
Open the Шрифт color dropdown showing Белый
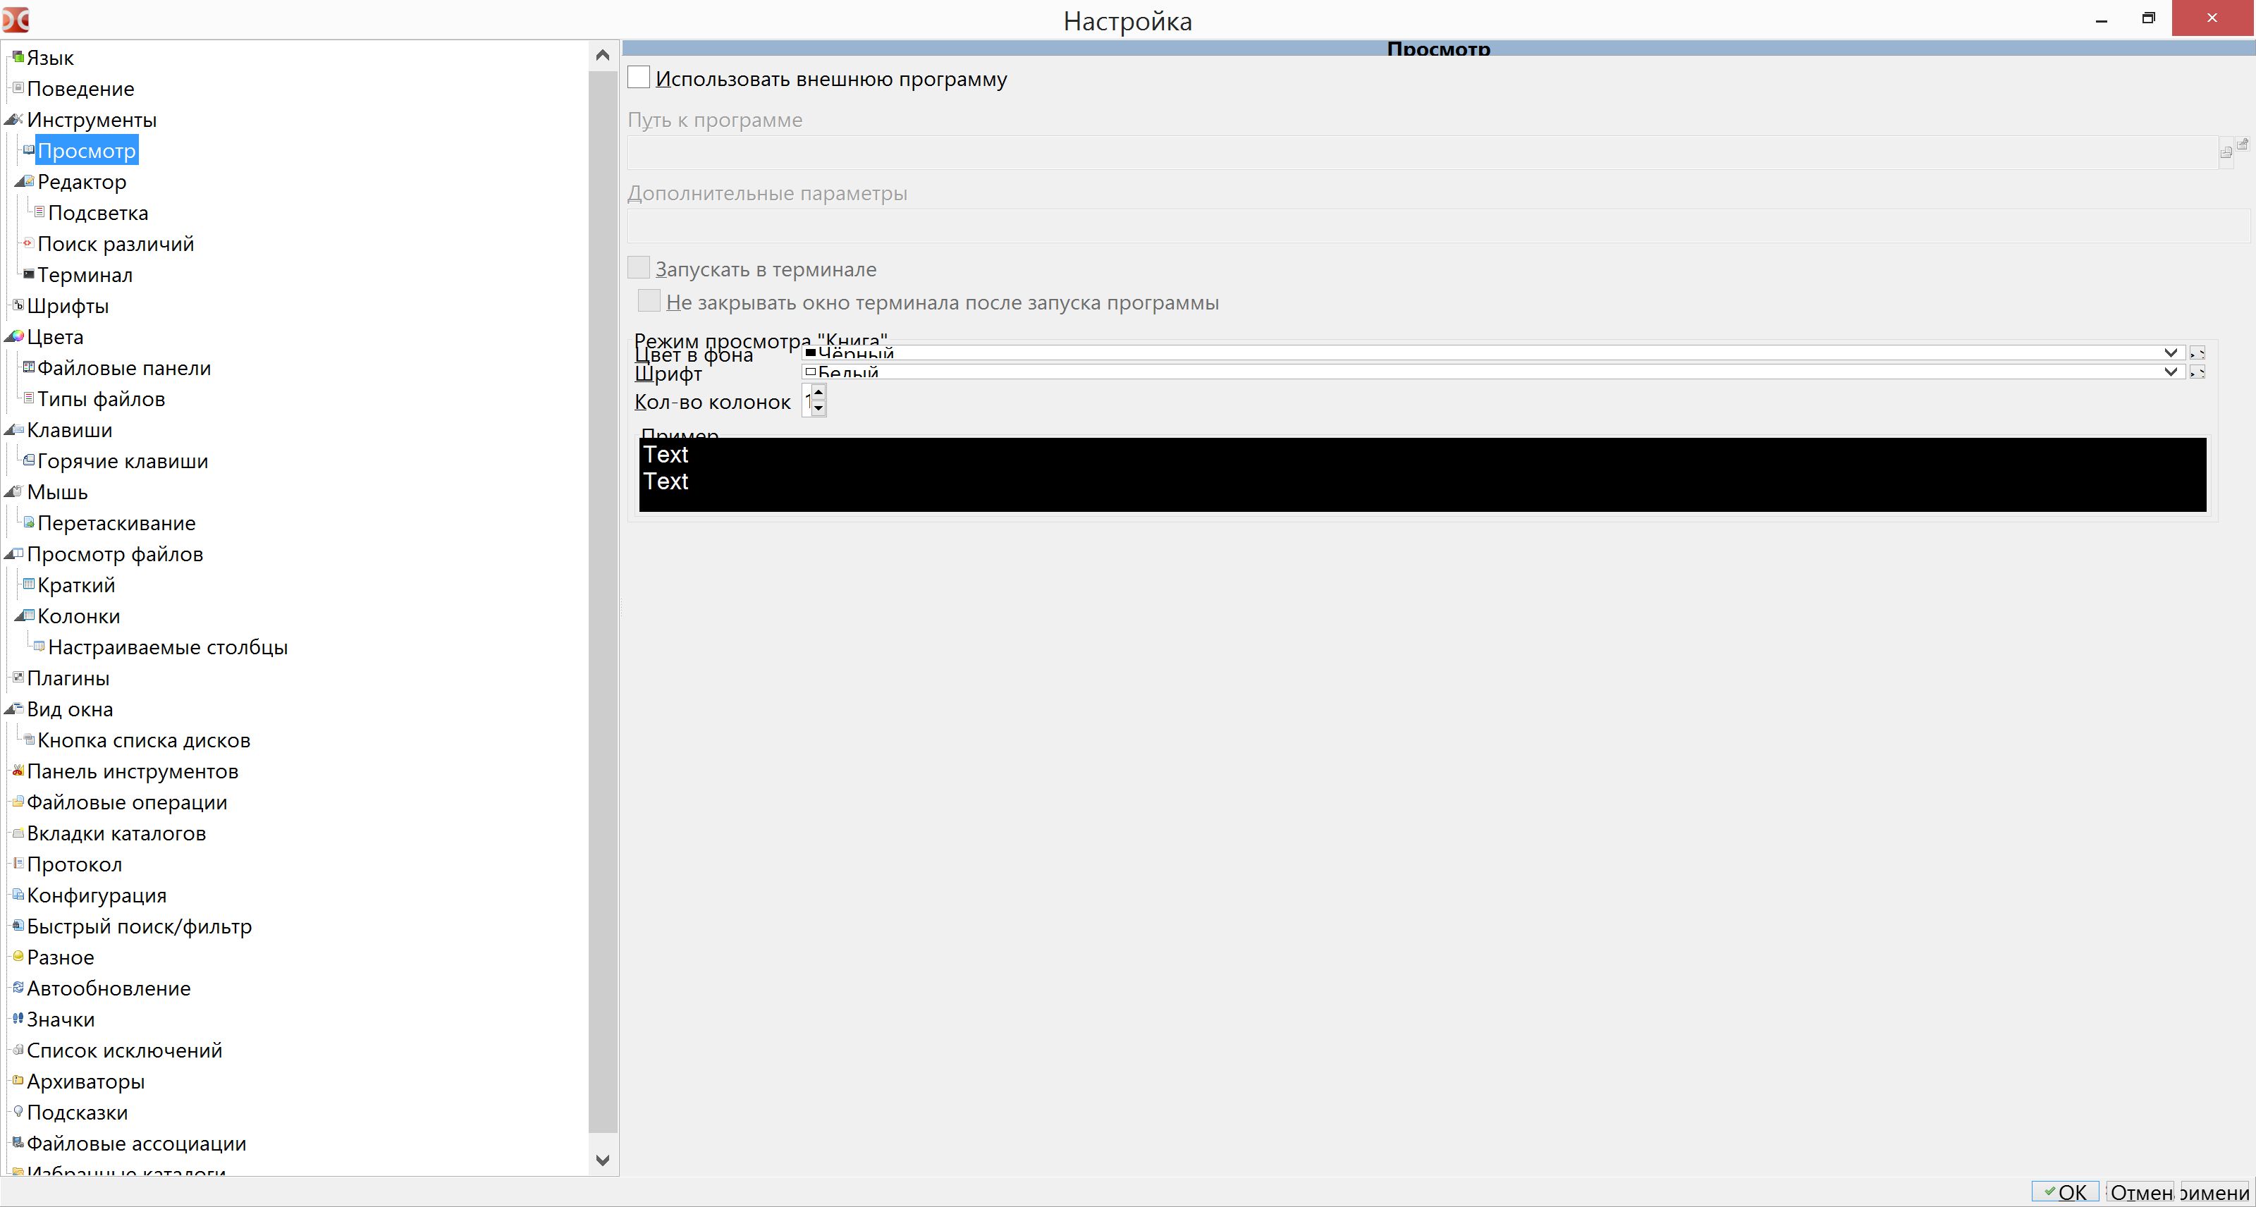pos(2170,372)
